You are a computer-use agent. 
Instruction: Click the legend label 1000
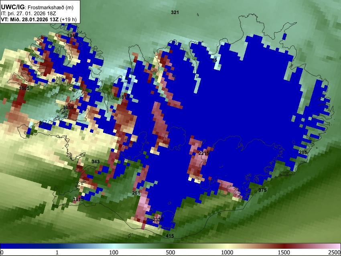click(x=227, y=252)
